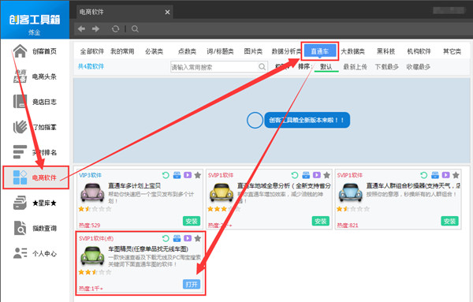
Task: Go to 创客首页 home icon
Action: pos(20,51)
